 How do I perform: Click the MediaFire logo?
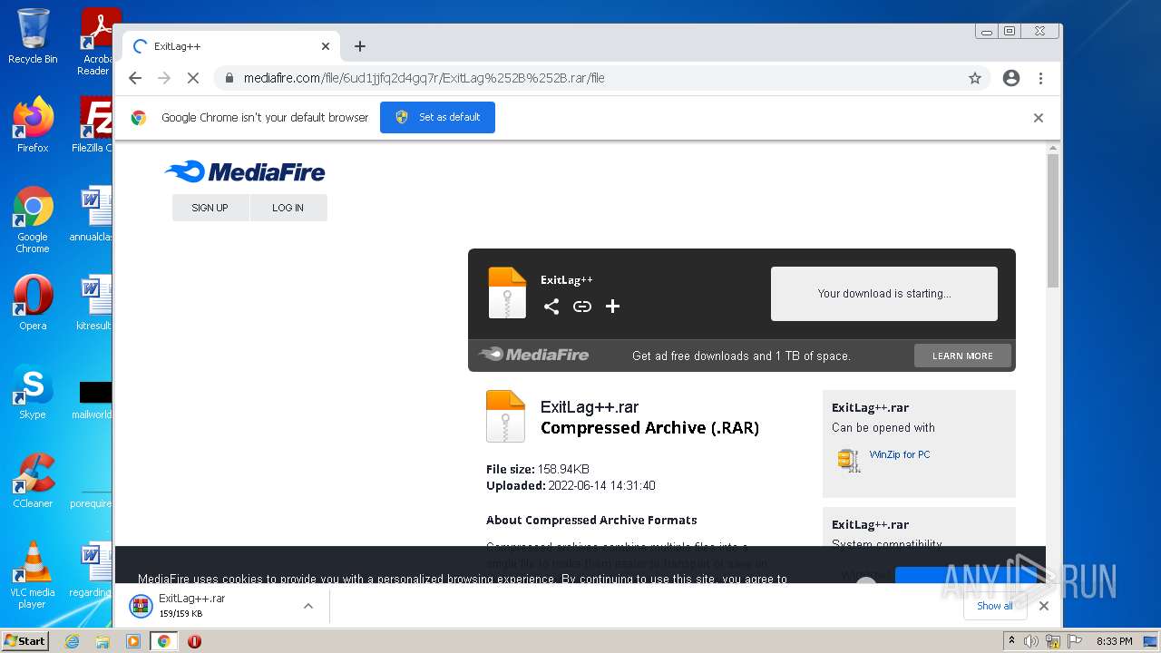pyautogui.click(x=245, y=171)
